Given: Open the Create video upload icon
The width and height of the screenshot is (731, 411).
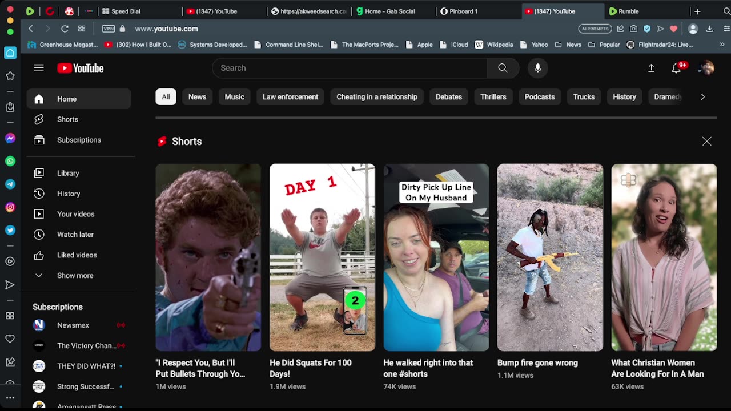Looking at the screenshot, I should coord(651,68).
